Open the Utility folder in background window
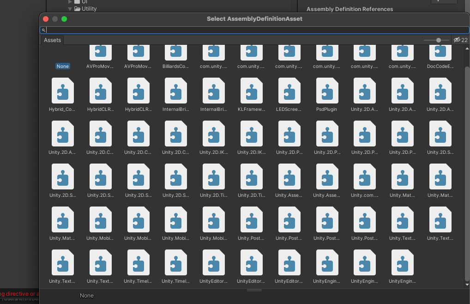Viewport: 470px width, 304px height. (85, 9)
